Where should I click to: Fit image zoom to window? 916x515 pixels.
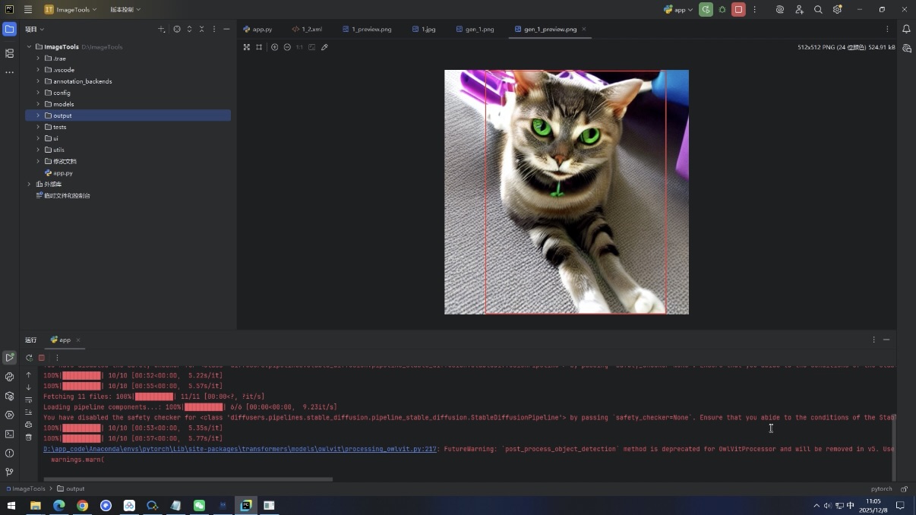click(x=311, y=47)
